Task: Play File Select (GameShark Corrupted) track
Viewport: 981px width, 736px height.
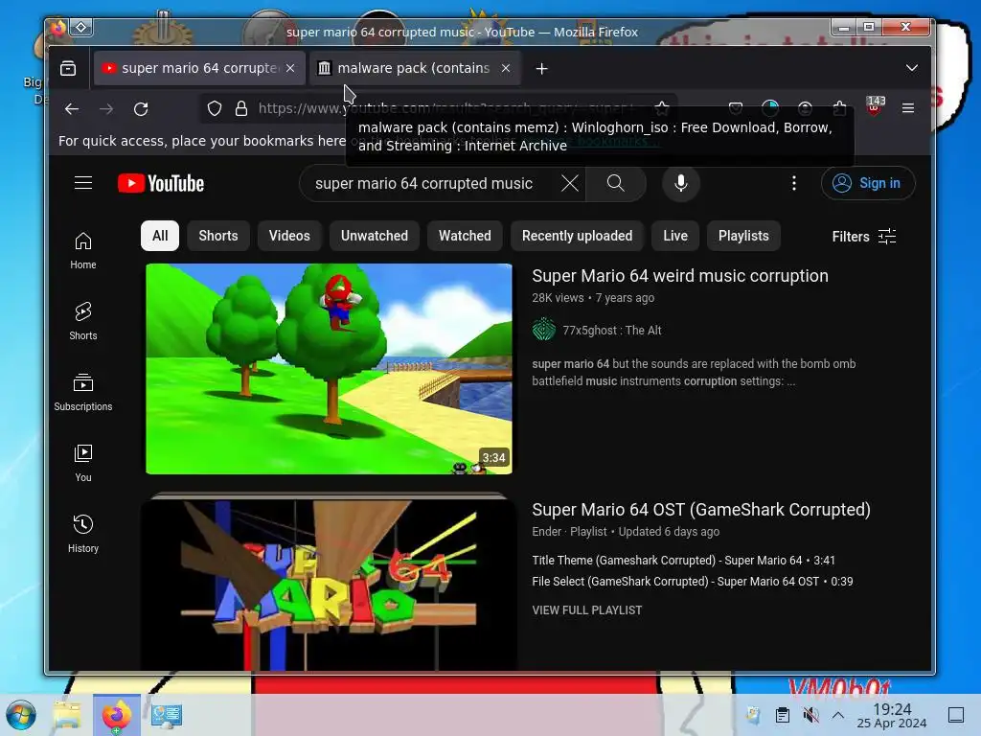Action: (693, 582)
